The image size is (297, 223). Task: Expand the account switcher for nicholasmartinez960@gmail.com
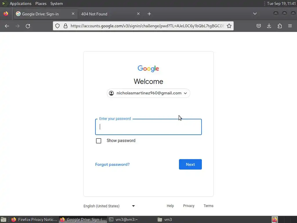pos(148,93)
